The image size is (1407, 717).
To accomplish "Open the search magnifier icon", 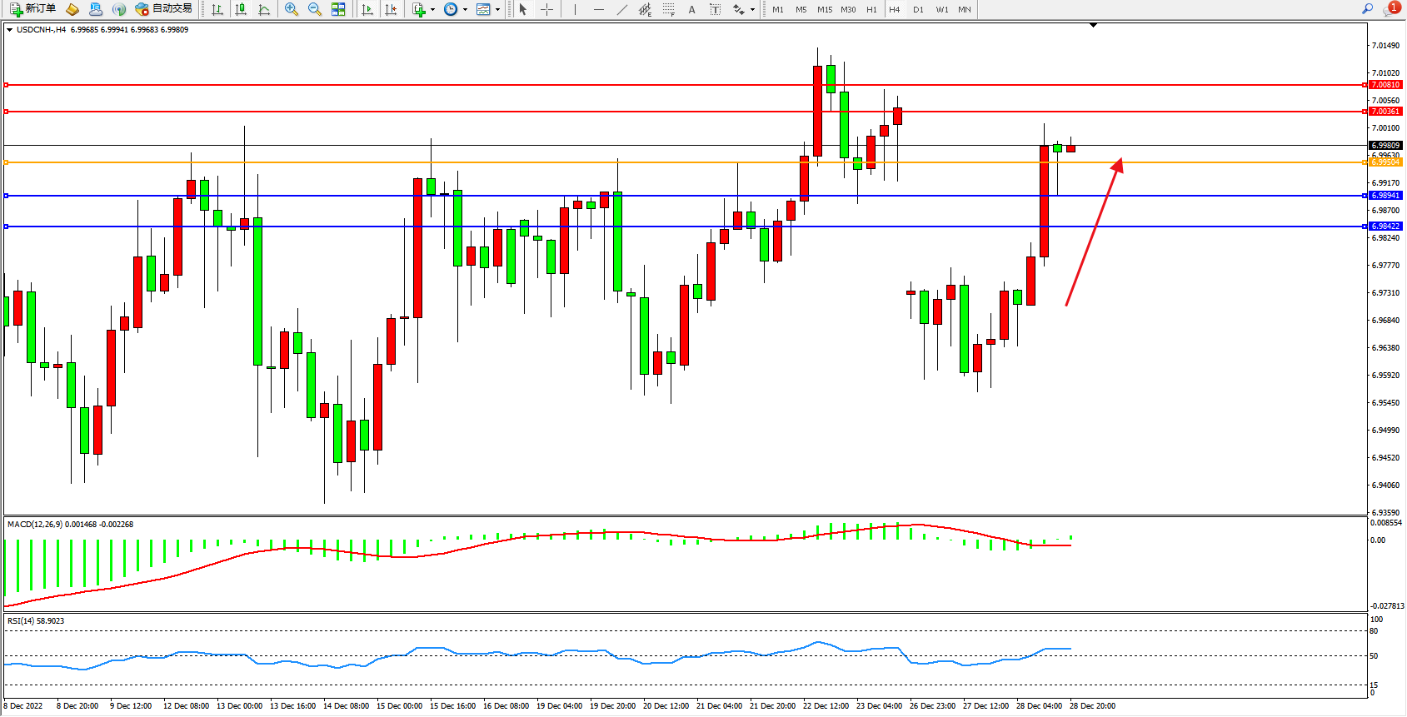I will click(1367, 9).
